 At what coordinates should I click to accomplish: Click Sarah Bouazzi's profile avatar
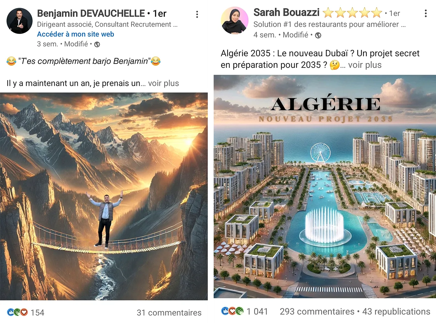click(x=235, y=20)
